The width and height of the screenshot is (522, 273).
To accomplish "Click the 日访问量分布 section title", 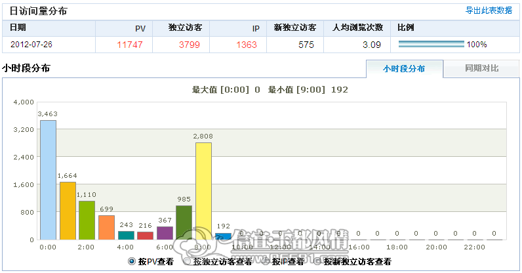I will (x=38, y=11).
